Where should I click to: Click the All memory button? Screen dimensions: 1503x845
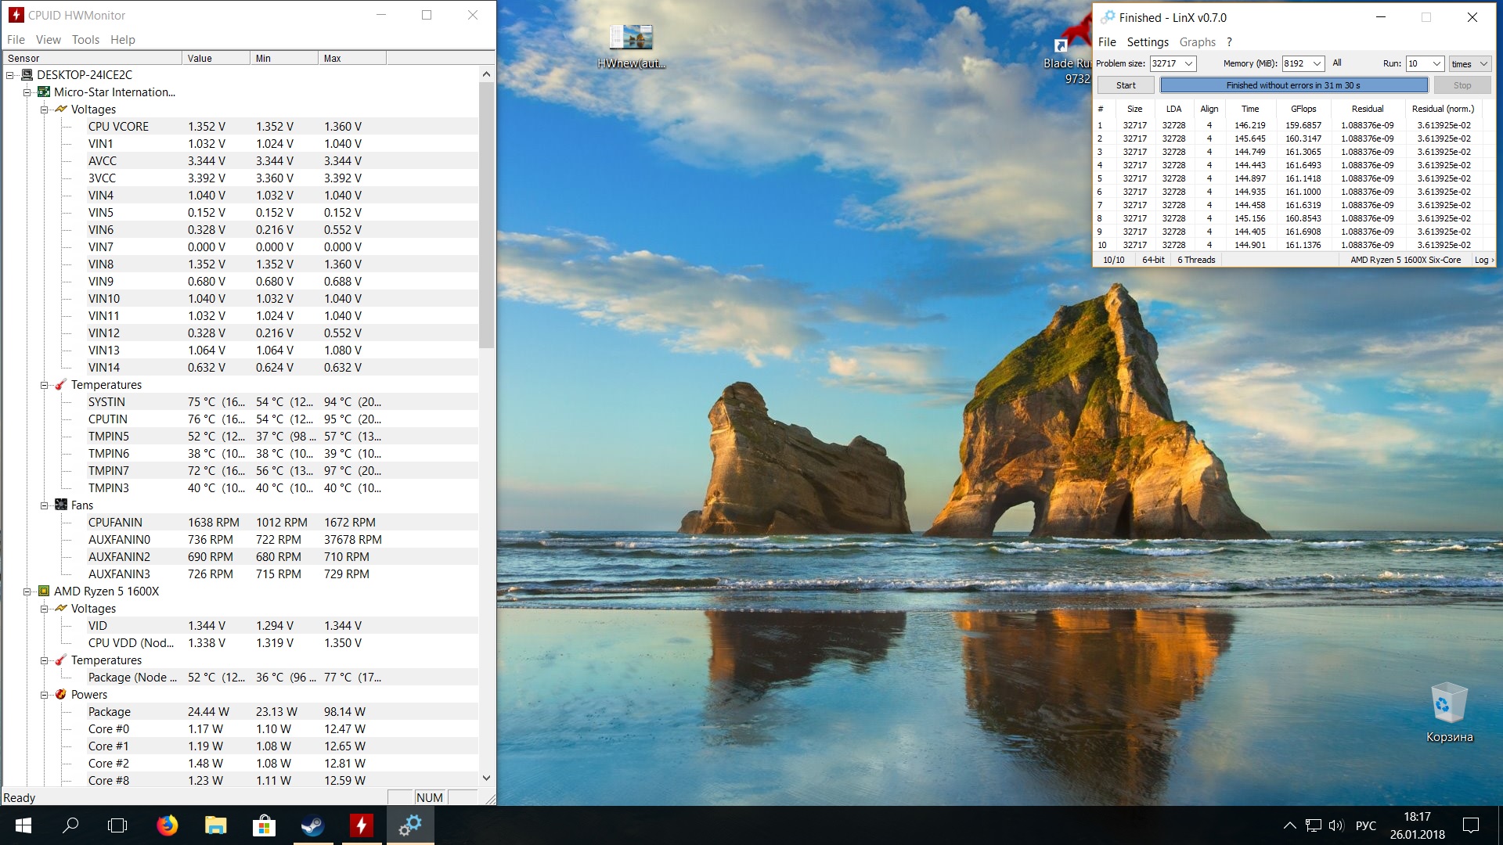pos(1337,63)
